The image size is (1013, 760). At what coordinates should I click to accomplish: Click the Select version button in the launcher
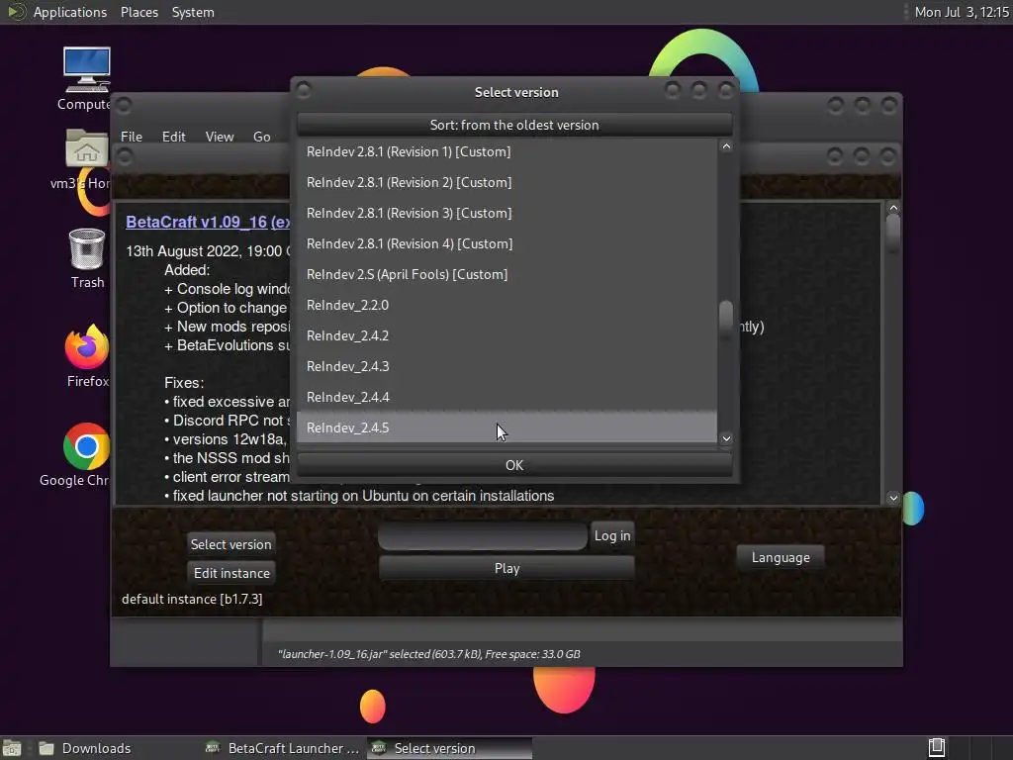[x=230, y=544]
